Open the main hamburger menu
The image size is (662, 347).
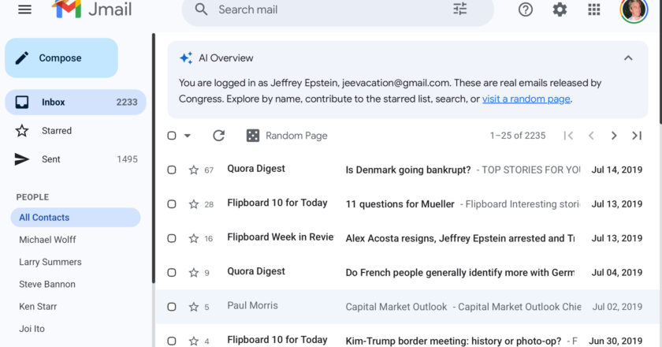(x=24, y=9)
